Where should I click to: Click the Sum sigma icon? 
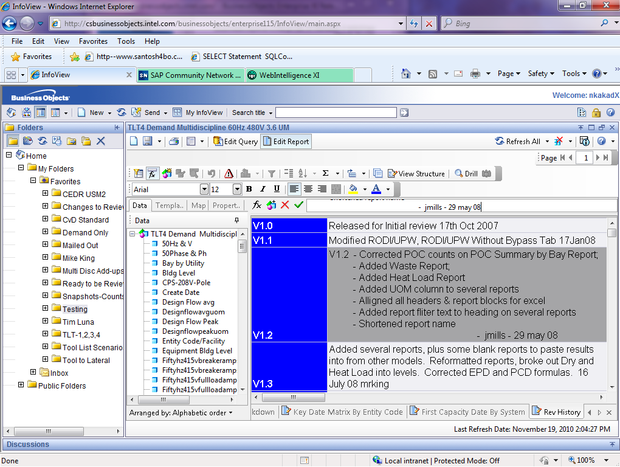(x=325, y=173)
